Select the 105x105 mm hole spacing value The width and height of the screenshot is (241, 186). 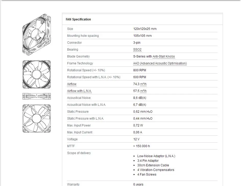coord(142,36)
